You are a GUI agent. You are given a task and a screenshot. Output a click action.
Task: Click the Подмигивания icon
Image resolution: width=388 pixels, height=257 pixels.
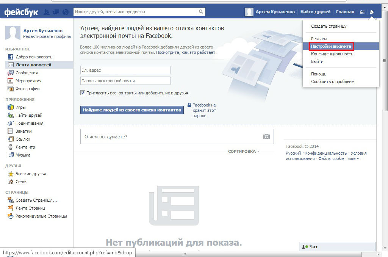click(x=10, y=123)
